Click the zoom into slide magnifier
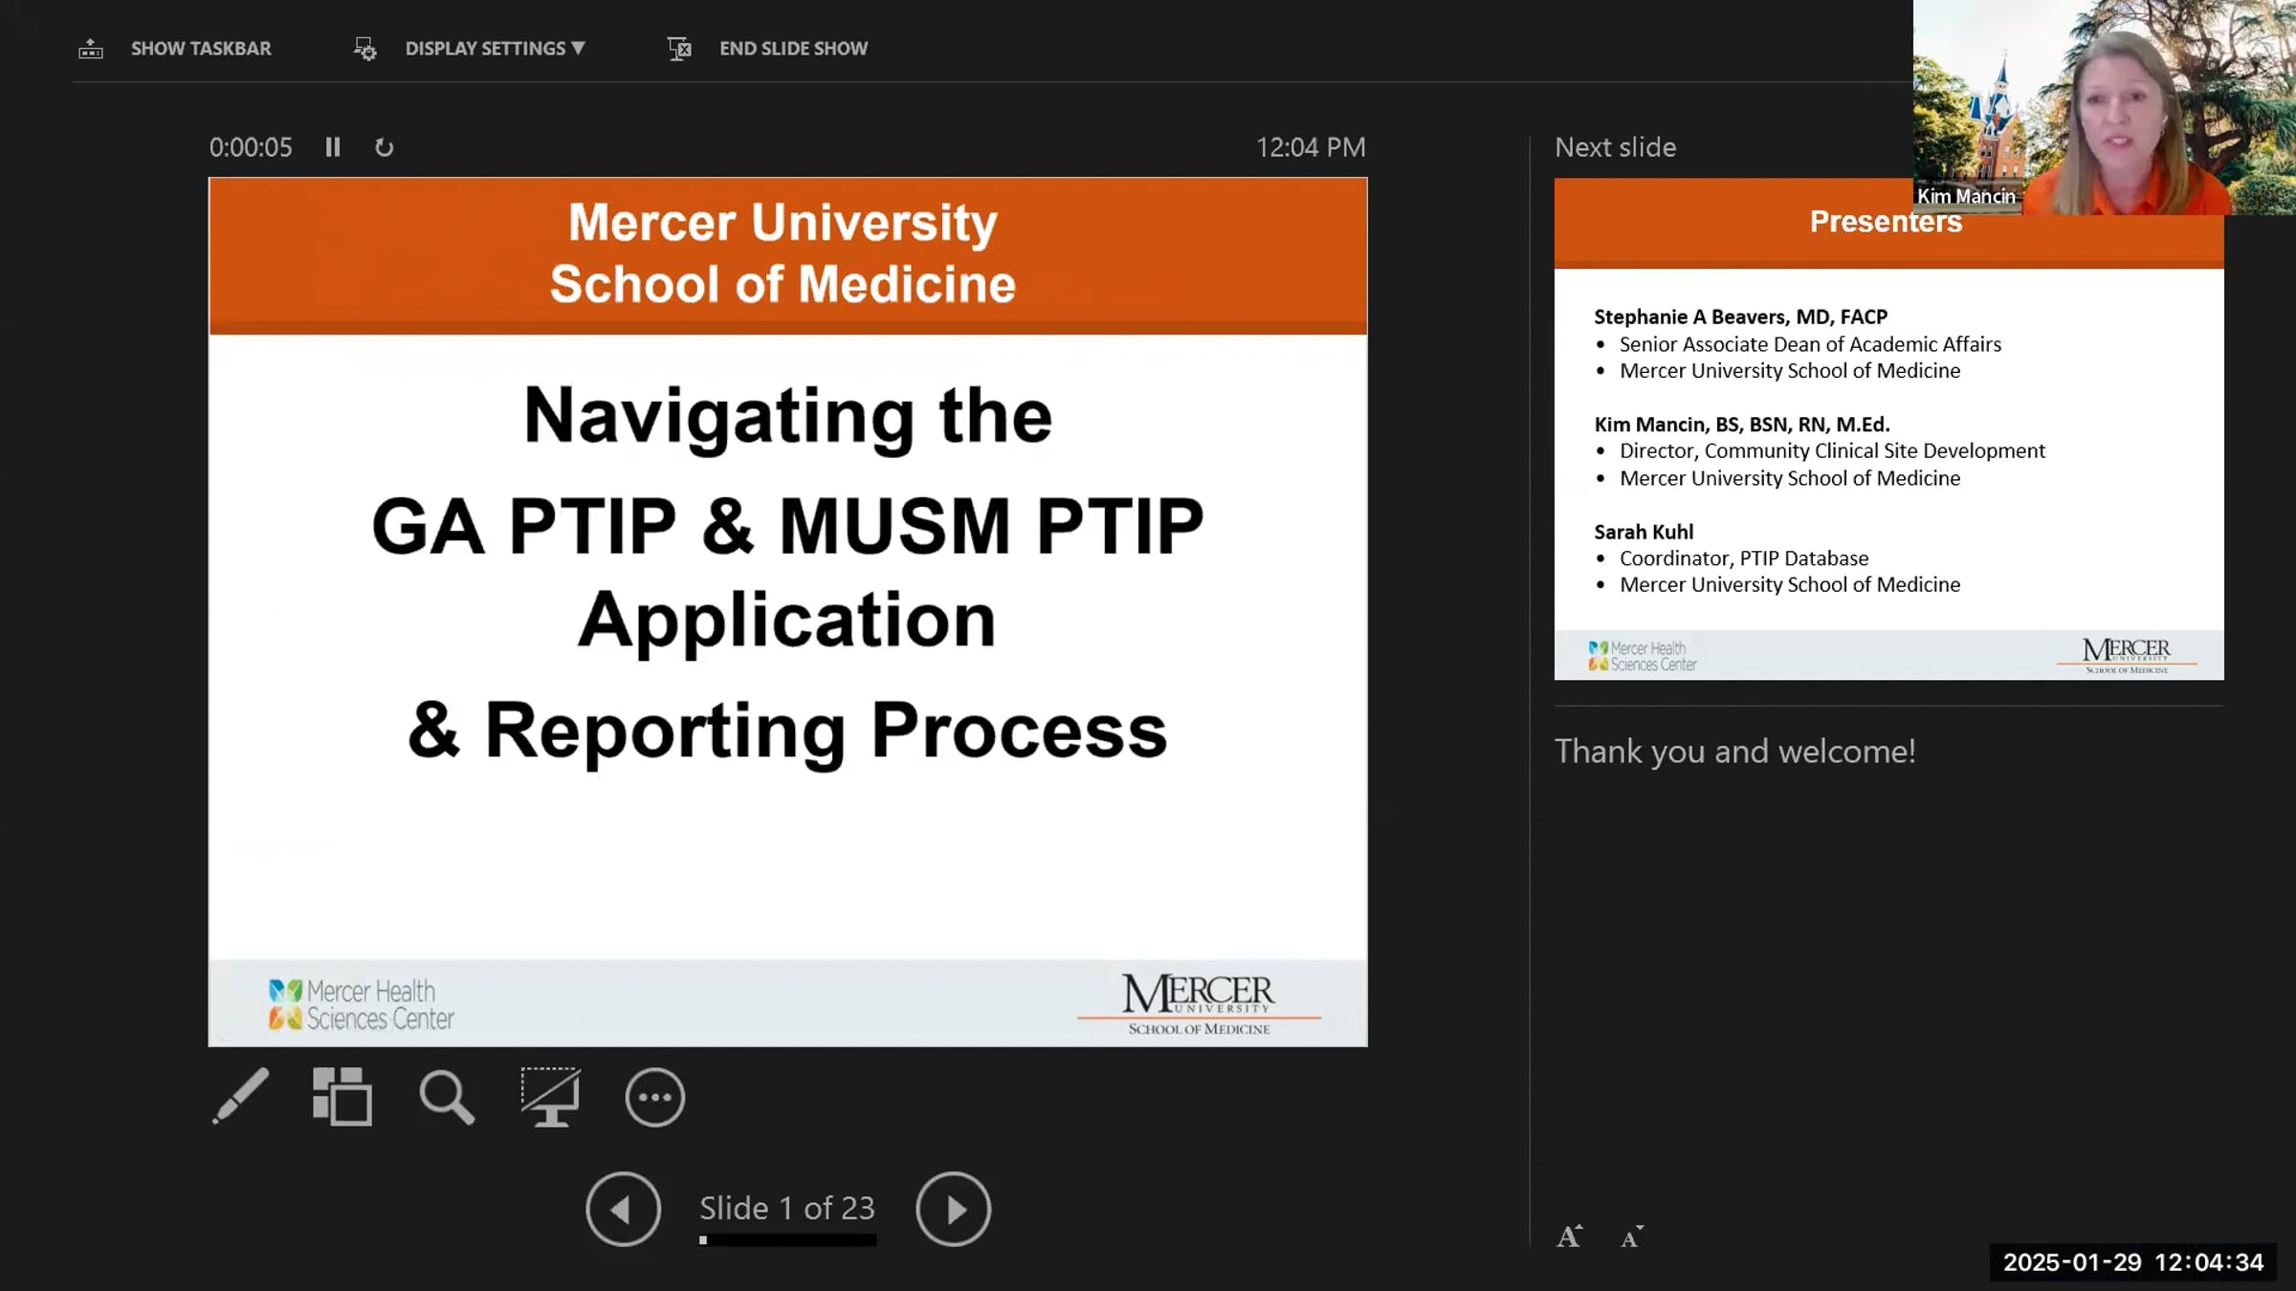 pos(446,1096)
